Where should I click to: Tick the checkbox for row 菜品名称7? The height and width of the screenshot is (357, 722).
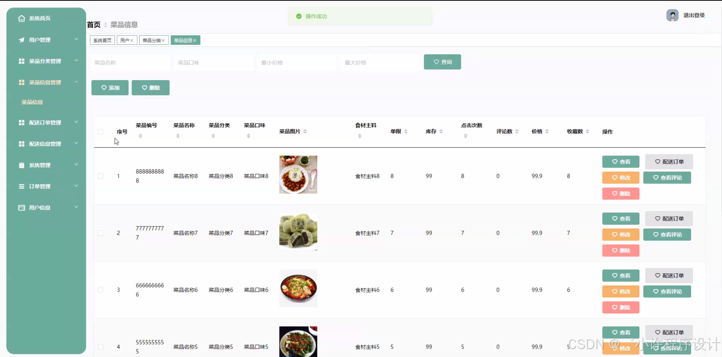tap(100, 233)
